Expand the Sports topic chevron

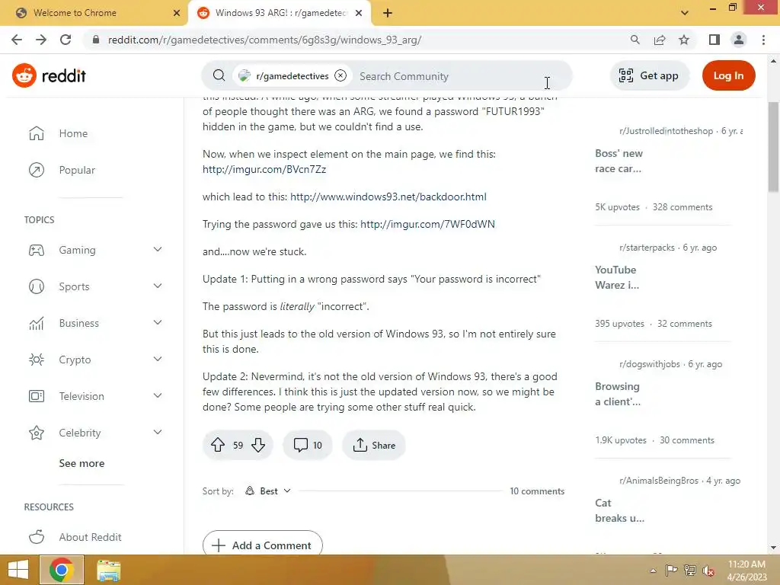tap(158, 286)
